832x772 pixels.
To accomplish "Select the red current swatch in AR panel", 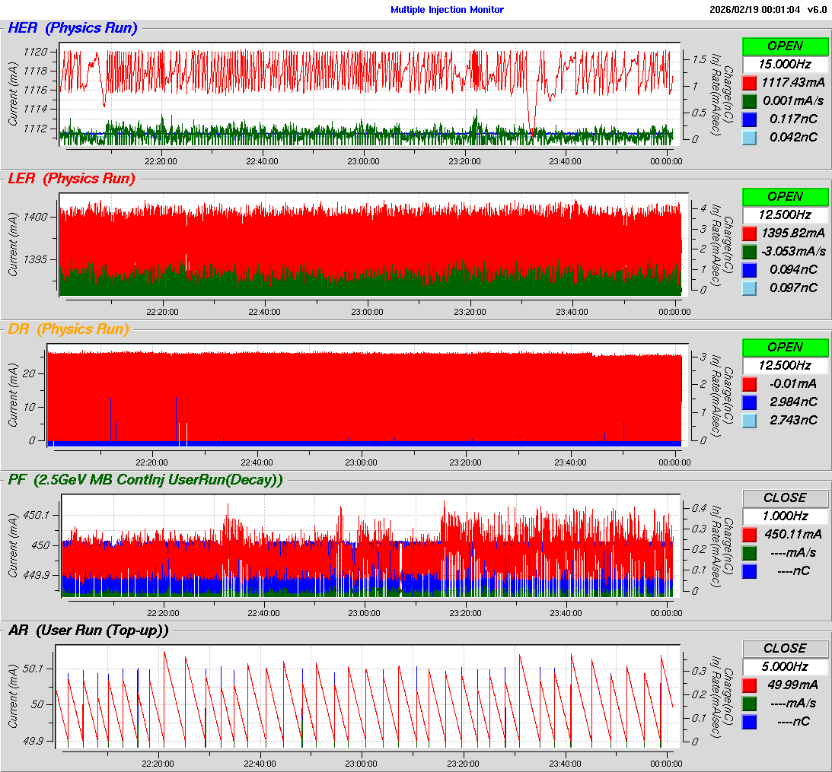I will (749, 685).
